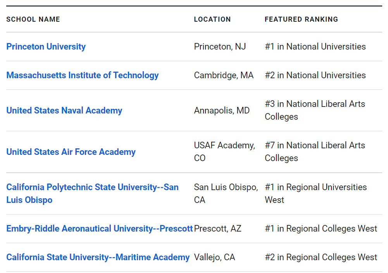Click the School Name column header
The image size is (388, 273).
pos(33,19)
